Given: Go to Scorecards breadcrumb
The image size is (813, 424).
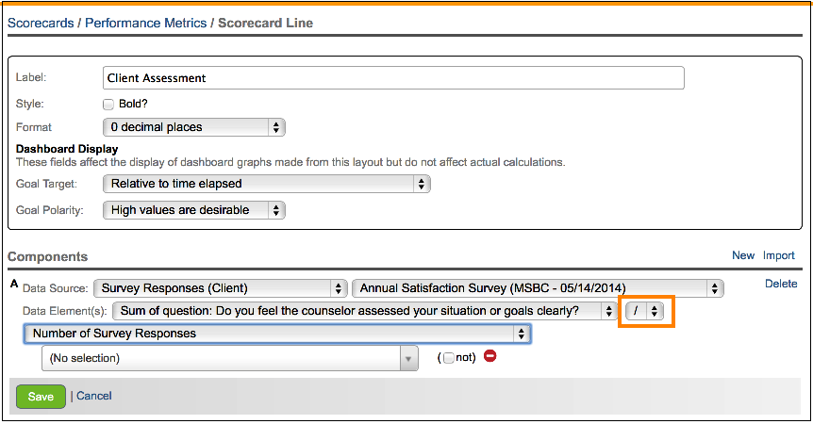Looking at the screenshot, I should 40,23.
